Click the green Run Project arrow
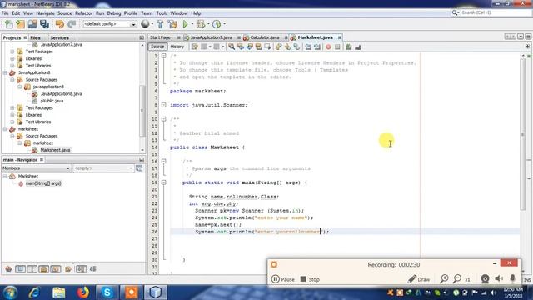 pyautogui.click(x=185, y=24)
